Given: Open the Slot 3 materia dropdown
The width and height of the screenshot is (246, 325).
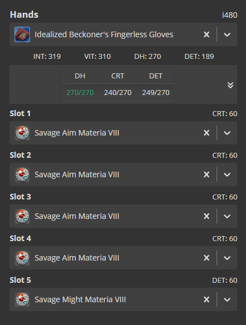Looking at the screenshot, I should click(x=227, y=216).
